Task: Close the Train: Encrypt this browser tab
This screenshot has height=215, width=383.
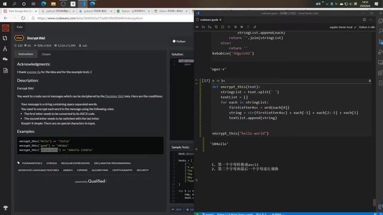Action: coord(36,11)
